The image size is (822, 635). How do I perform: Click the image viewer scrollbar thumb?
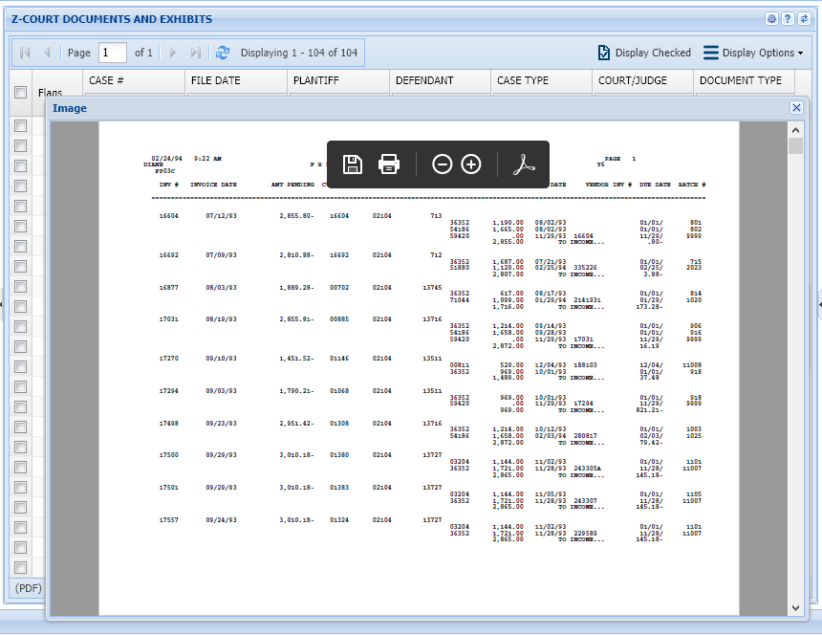pos(795,145)
